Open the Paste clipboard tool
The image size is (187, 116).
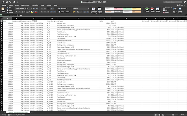[x=3, y=10]
